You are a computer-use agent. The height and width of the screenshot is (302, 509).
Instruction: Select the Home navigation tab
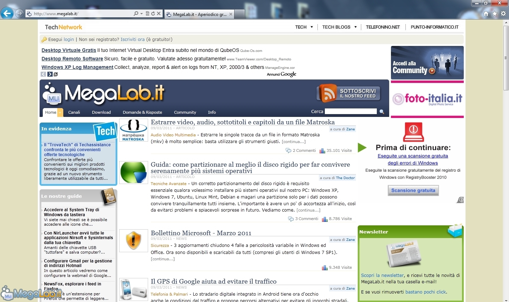(51, 112)
